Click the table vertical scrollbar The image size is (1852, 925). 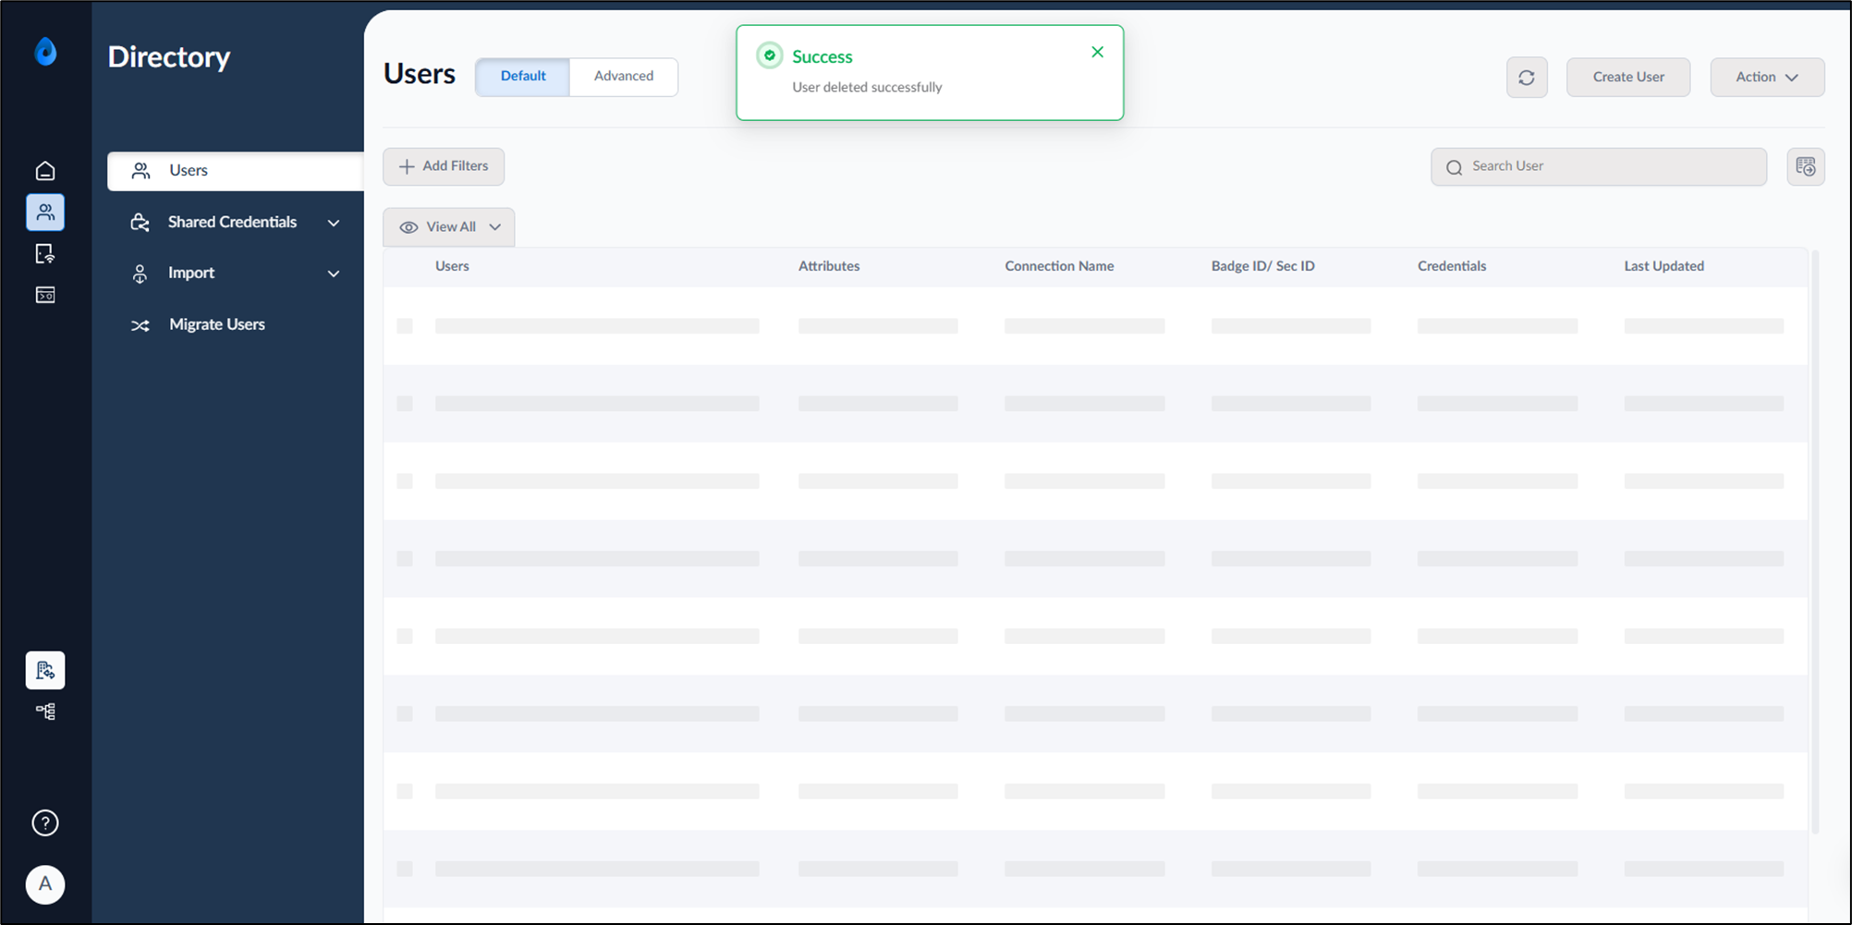(1815, 542)
